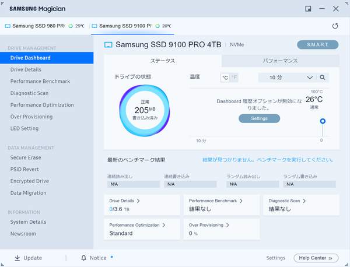Click the Notice label in footer
The width and height of the screenshot is (350, 267).
click(98, 258)
